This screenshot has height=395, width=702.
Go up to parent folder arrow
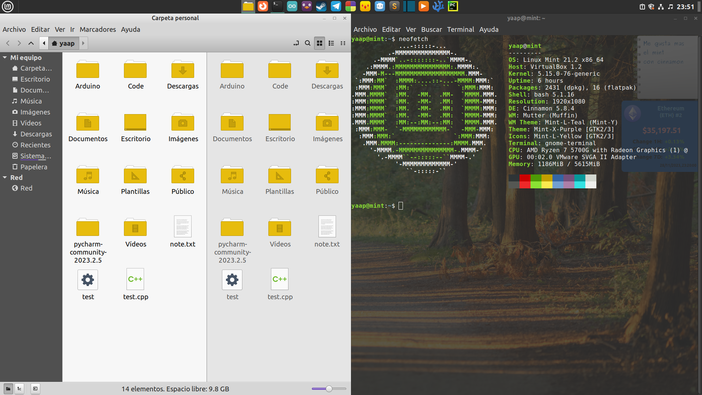pos(31,43)
